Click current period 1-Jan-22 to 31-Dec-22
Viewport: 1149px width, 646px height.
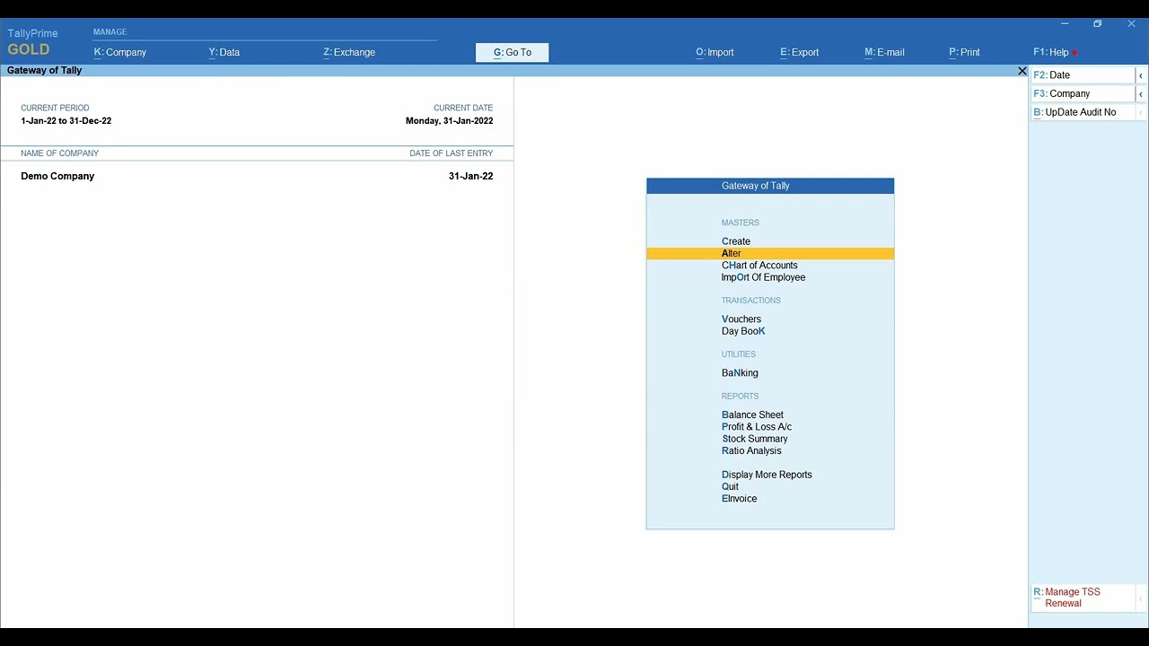click(x=66, y=121)
